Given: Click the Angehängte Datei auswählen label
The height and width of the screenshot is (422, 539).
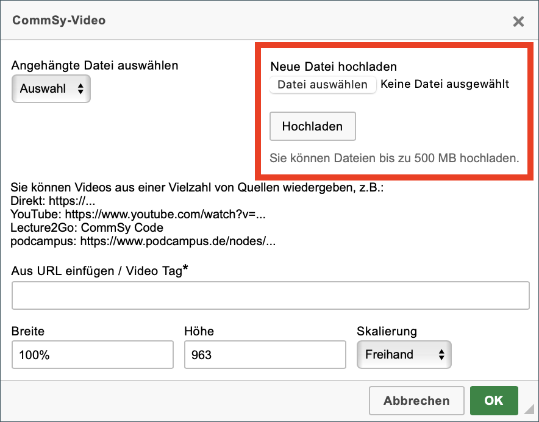Looking at the screenshot, I should [95, 65].
